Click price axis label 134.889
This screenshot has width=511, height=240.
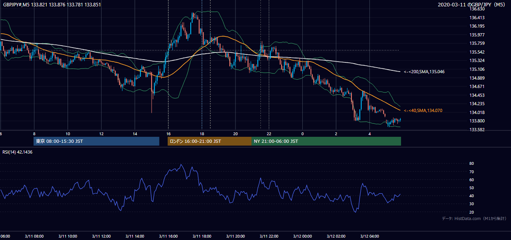tap(477, 78)
